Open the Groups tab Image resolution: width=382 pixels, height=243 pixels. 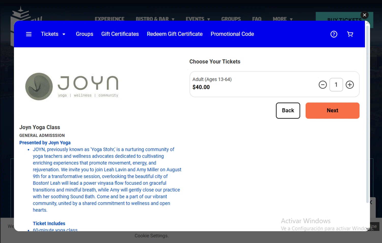click(x=85, y=34)
